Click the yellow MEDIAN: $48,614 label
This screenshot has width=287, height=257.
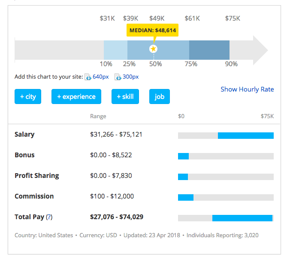coord(153,31)
